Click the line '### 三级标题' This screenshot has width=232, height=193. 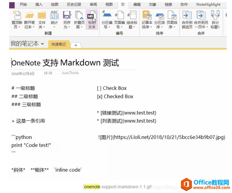[26, 105]
